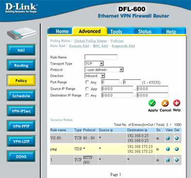View the ping rule details
The width and height of the screenshot is (191, 178).
click(168, 149)
